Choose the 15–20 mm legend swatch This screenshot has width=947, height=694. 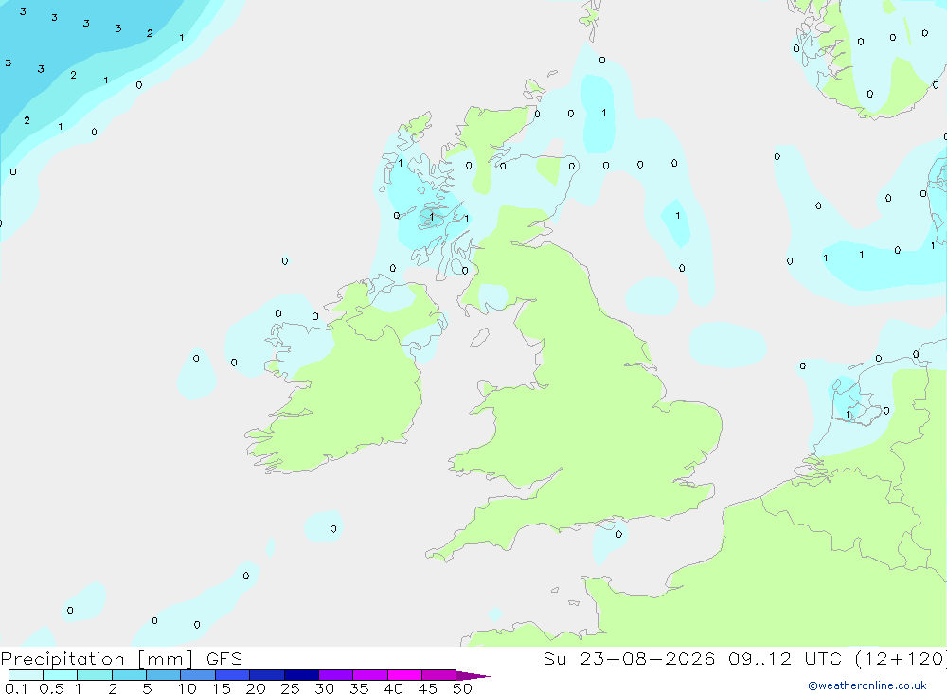coord(233,675)
